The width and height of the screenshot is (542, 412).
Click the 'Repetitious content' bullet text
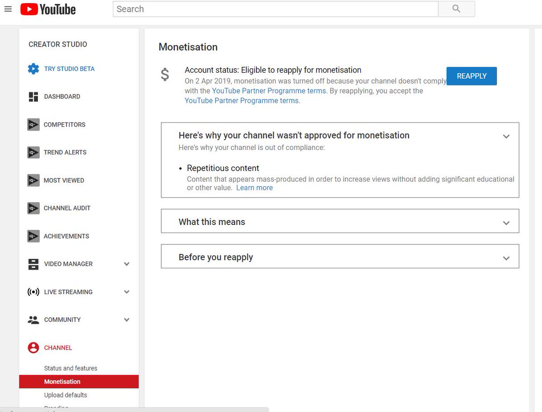[223, 168]
